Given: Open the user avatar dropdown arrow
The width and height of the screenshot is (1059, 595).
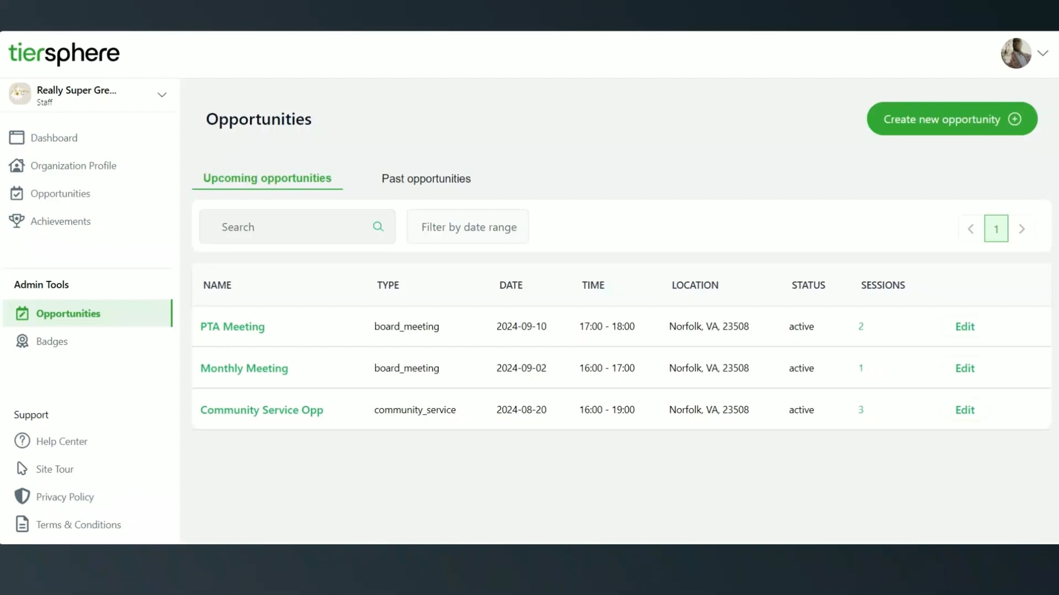Looking at the screenshot, I should (x=1043, y=53).
